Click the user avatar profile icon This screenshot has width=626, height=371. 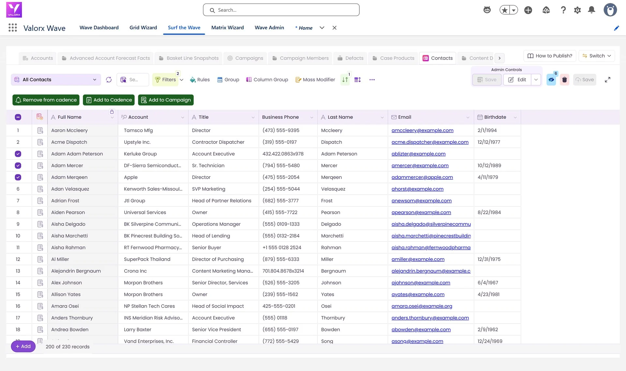(610, 10)
